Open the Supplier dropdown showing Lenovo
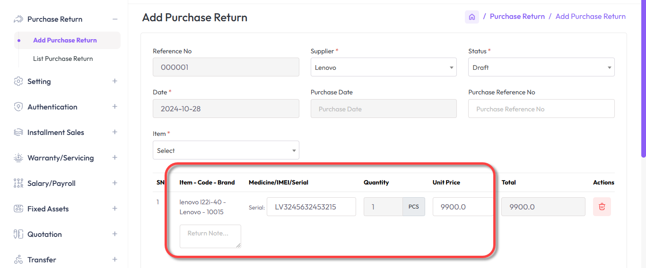This screenshot has width=646, height=268. [383, 67]
